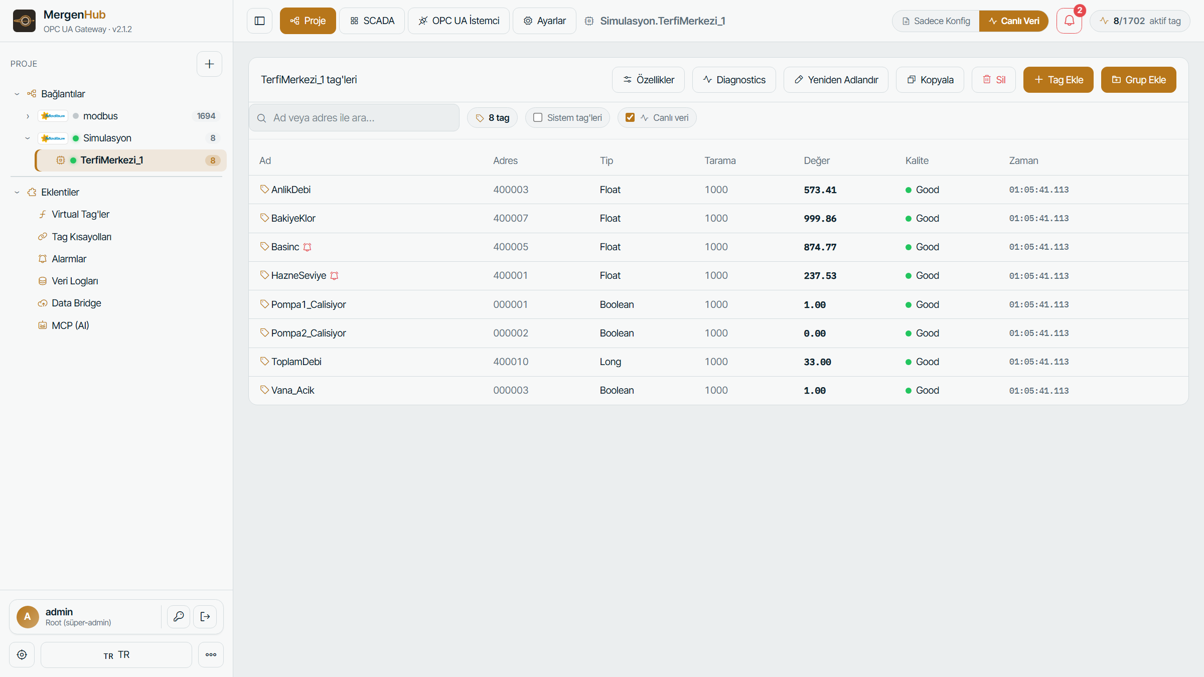Uncheck the Canlı veri checkbox
The width and height of the screenshot is (1204, 677).
(x=630, y=117)
